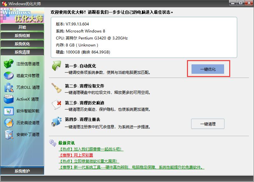Image resolution: width=254 pixels, height=182 pixels.
Task: Close the Windows优化大师 window
Action: [249, 3]
